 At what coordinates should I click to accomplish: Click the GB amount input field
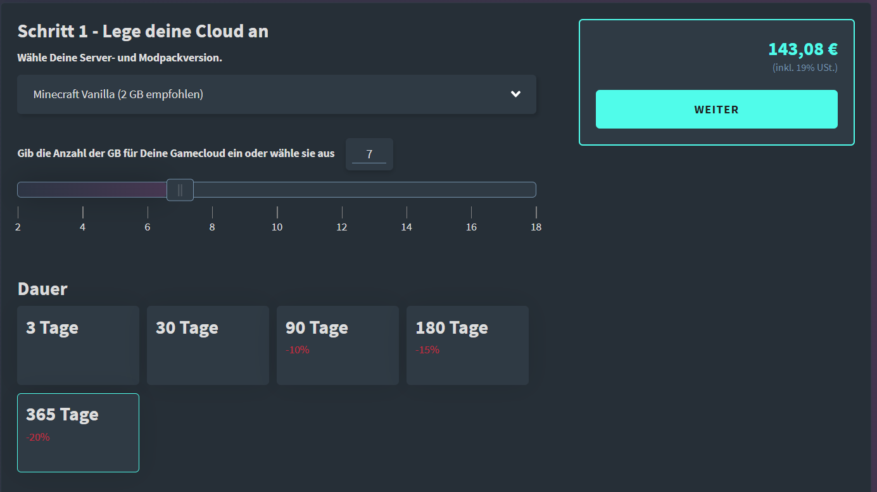(369, 154)
